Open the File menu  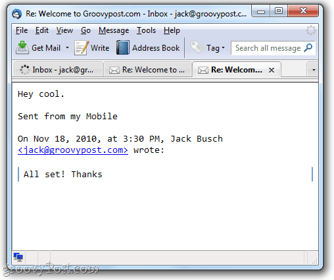(x=22, y=30)
